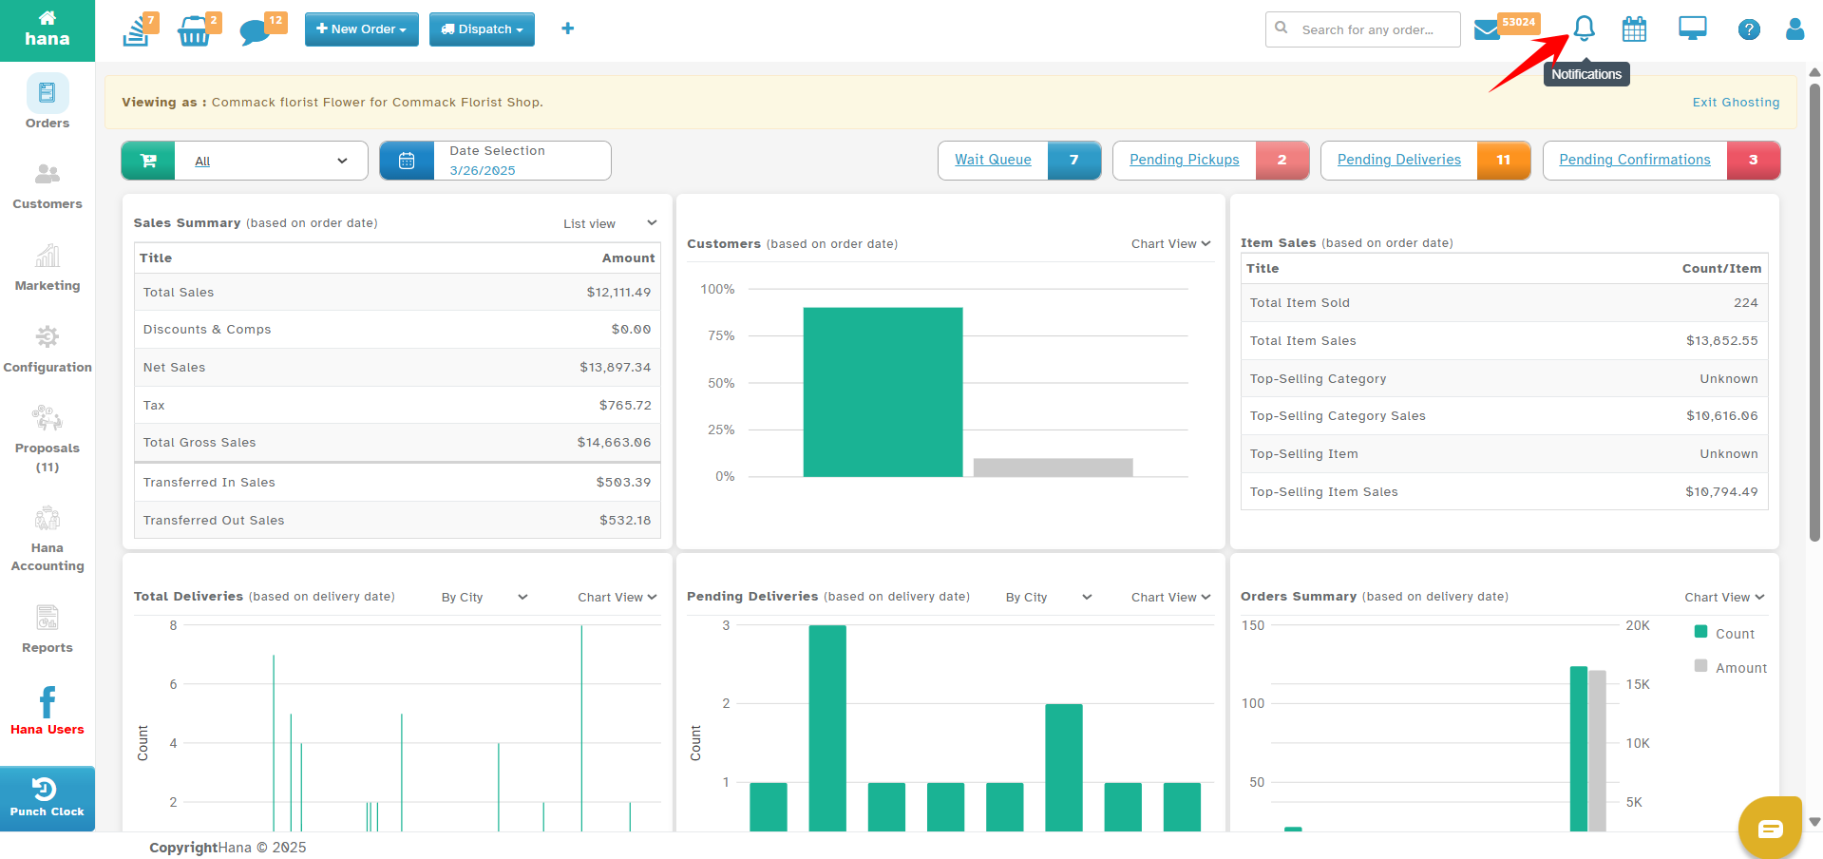Click the green bar in Customers chart
1823x859 pixels.
click(883, 391)
